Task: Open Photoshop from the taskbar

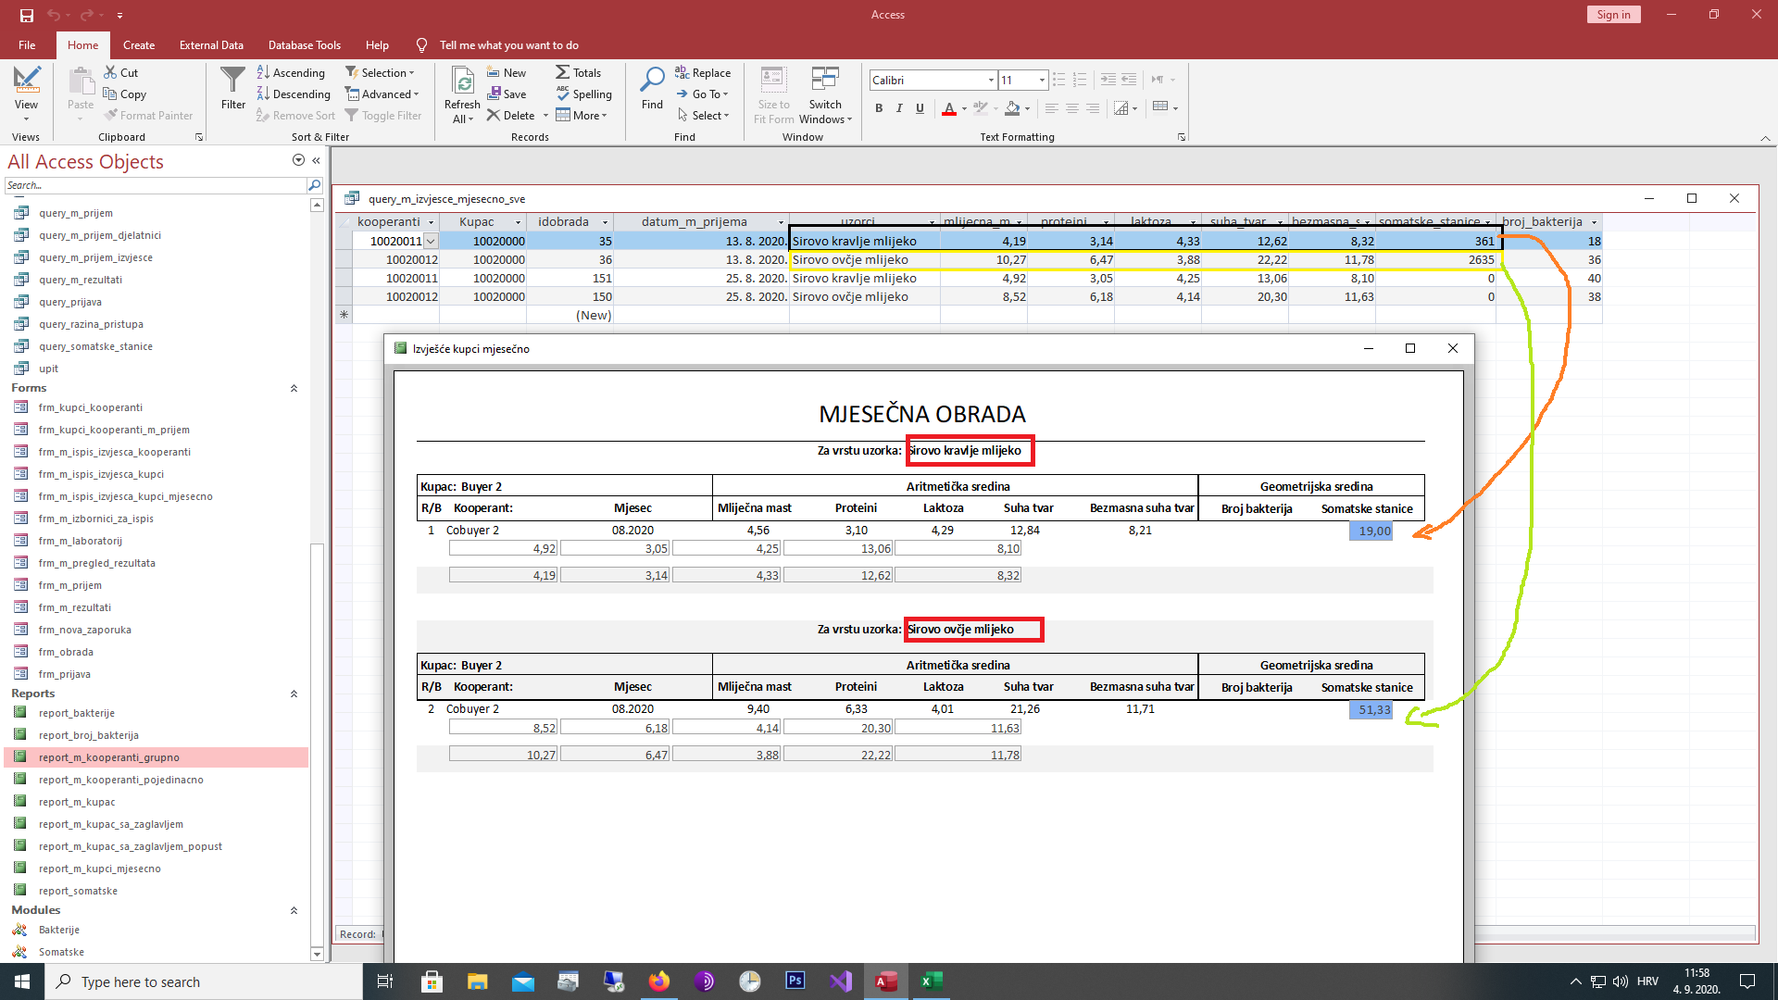Action: coord(795,981)
